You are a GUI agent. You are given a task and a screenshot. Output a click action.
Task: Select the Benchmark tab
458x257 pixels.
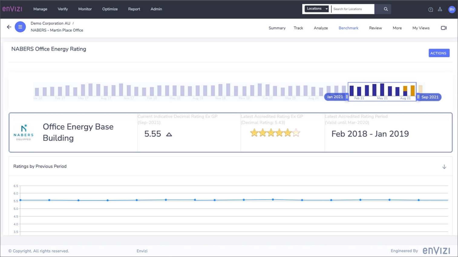348,28
